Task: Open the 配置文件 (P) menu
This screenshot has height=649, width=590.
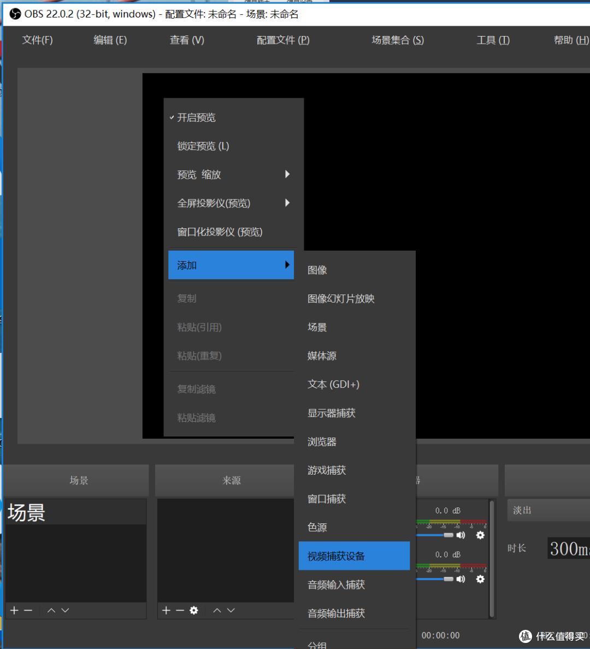Action: point(283,40)
